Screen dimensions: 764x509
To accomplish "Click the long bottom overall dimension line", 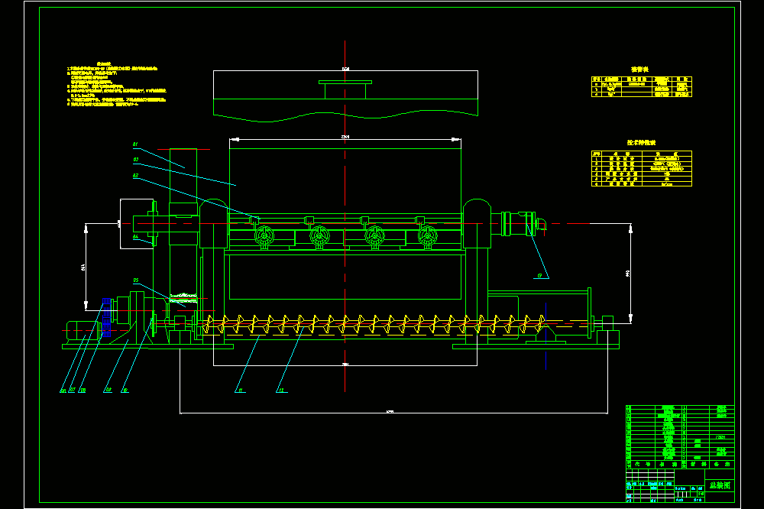I will (x=393, y=413).
